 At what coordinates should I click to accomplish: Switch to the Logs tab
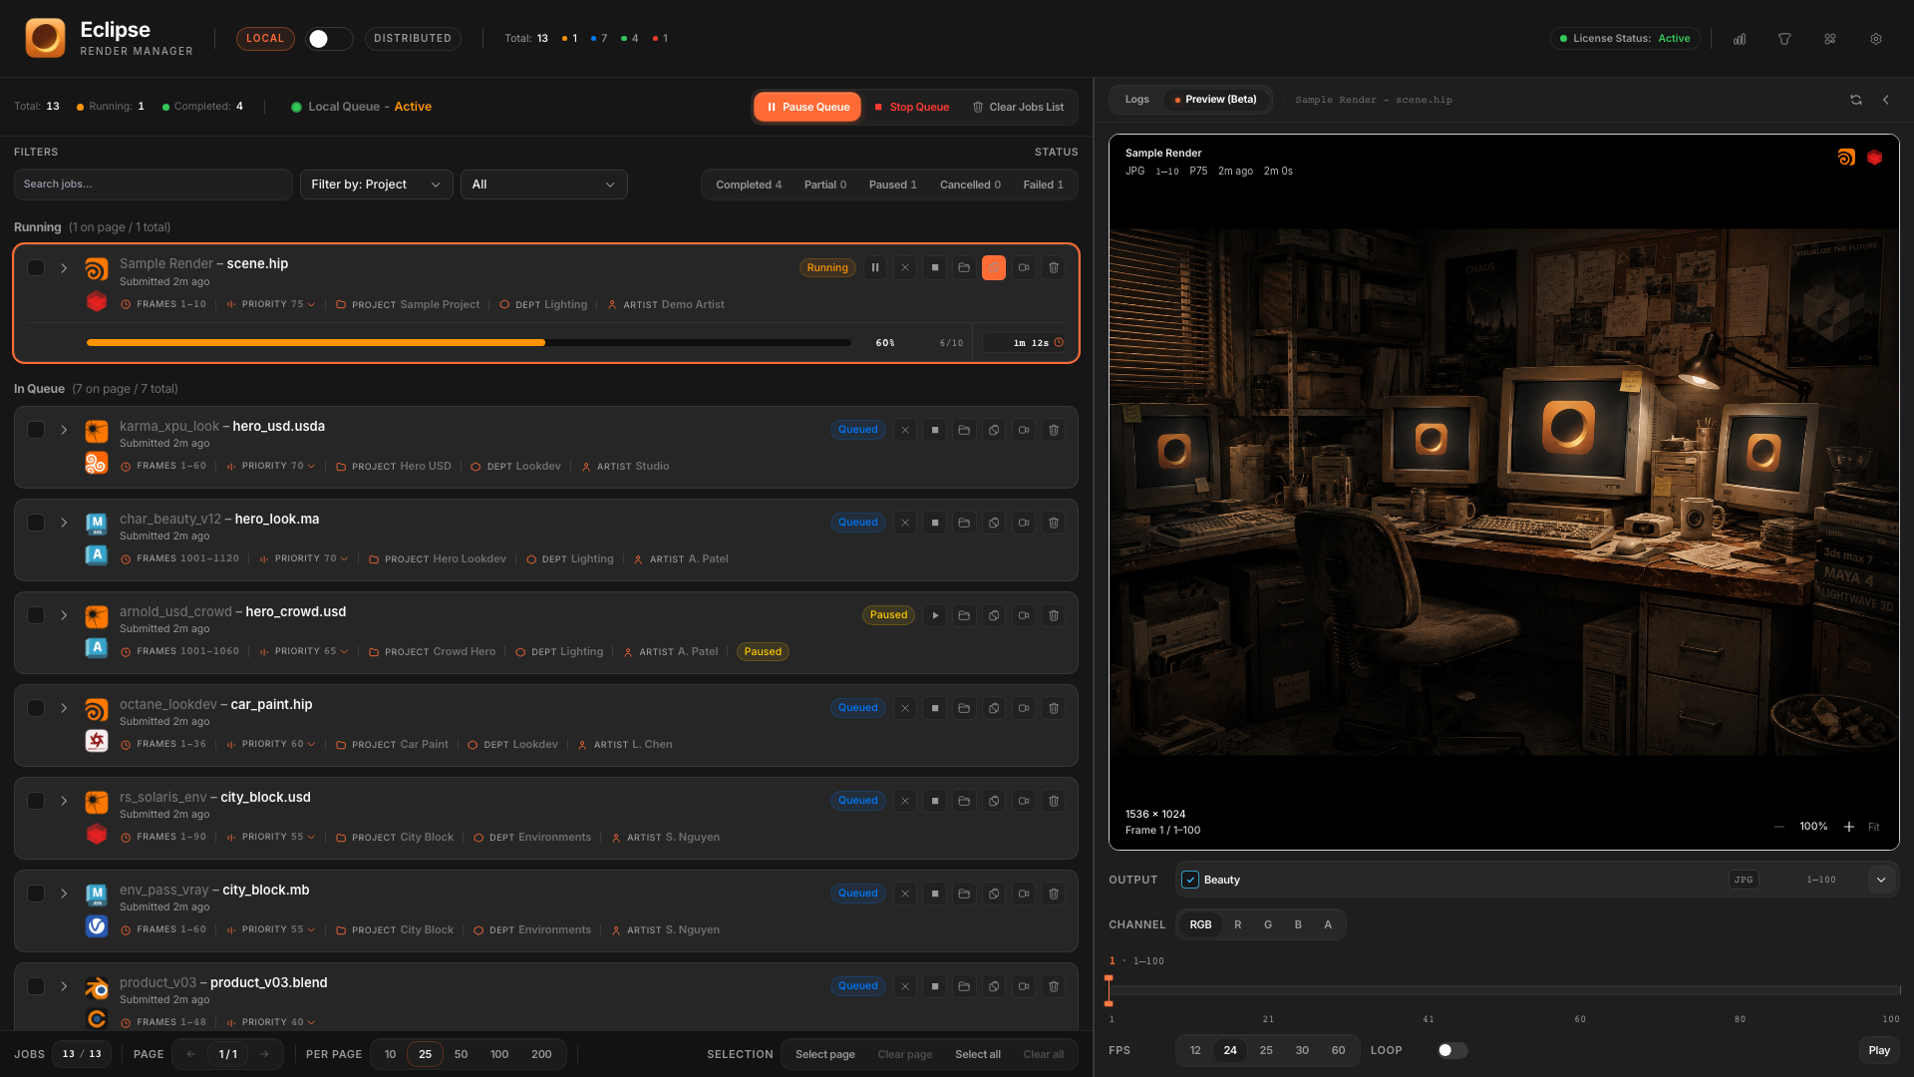coord(1137,100)
